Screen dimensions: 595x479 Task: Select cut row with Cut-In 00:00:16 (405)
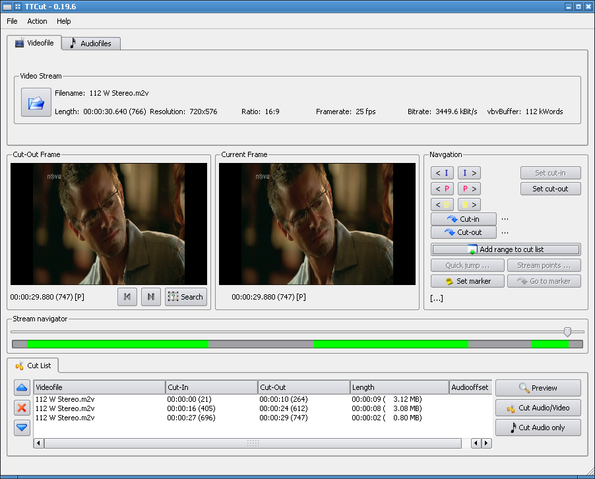[263, 408]
